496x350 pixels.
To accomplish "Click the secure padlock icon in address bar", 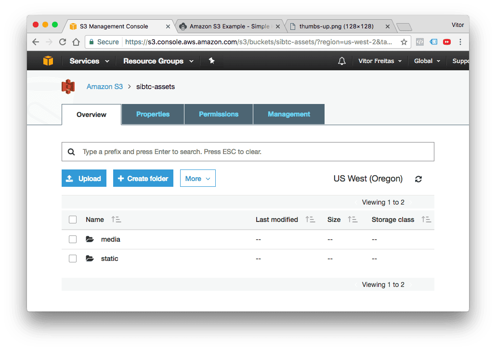I will tap(91, 42).
